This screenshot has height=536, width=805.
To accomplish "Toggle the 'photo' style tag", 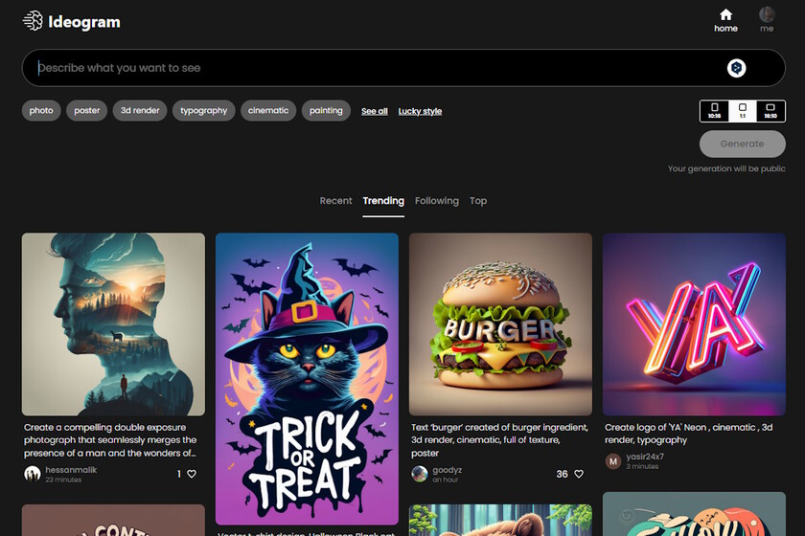I will [x=41, y=111].
